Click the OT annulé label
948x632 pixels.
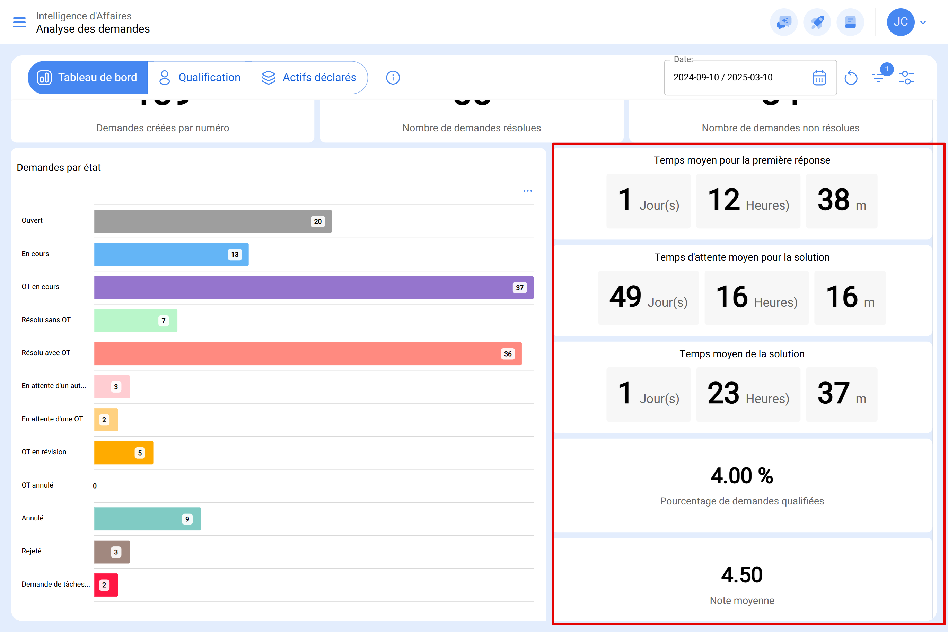(x=37, y=485)
